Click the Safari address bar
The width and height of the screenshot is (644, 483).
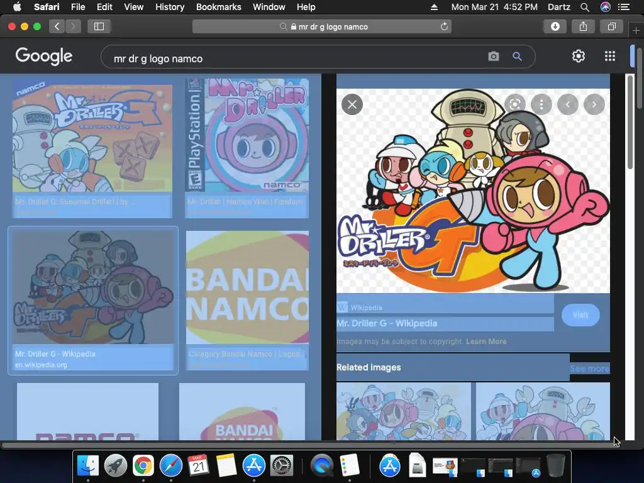(x=321, y=26)
